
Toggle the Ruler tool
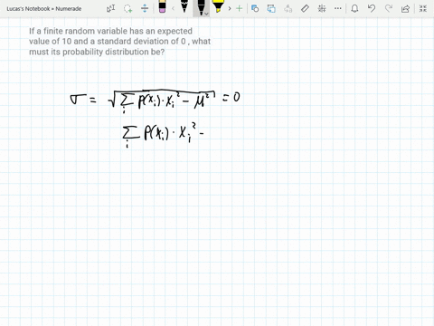[x=305, y=8]
